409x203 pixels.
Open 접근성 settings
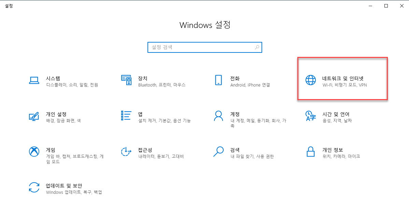coord(145,150)
